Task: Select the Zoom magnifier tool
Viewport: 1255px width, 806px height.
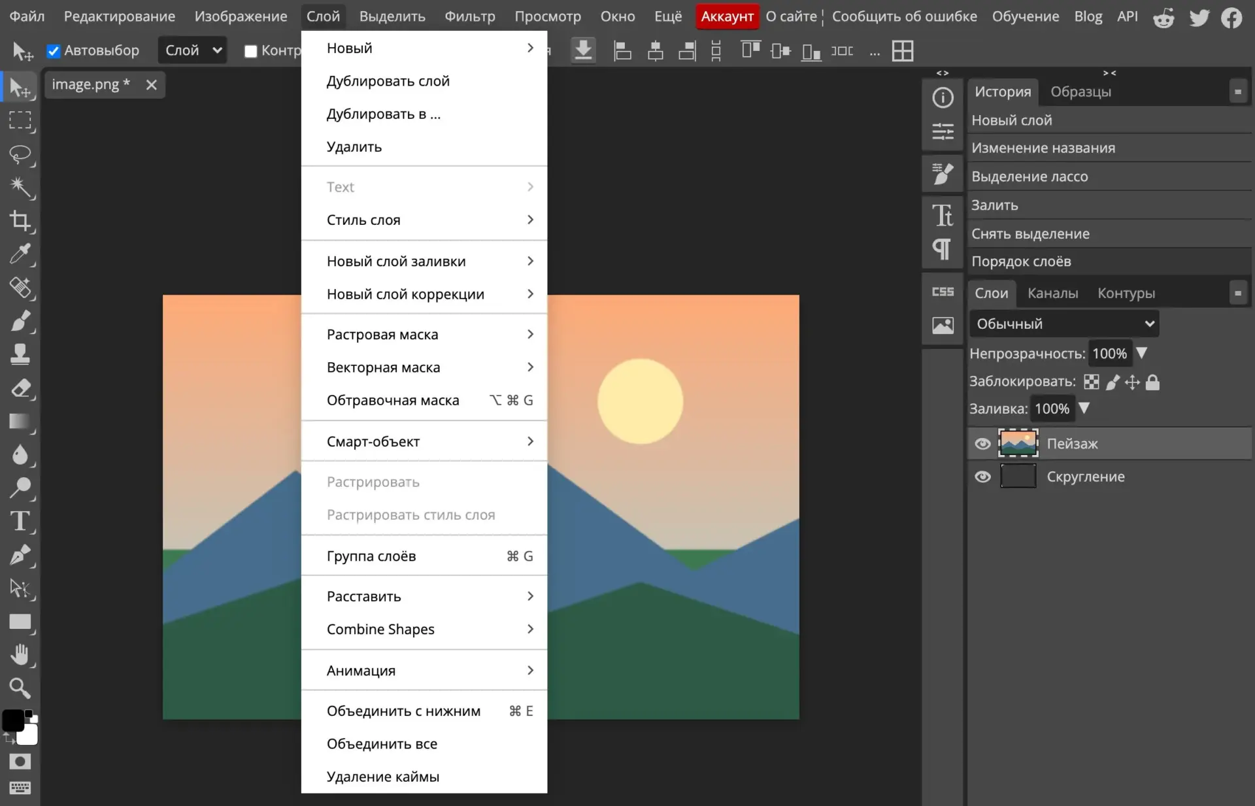Action: click(x=20, y=688)
